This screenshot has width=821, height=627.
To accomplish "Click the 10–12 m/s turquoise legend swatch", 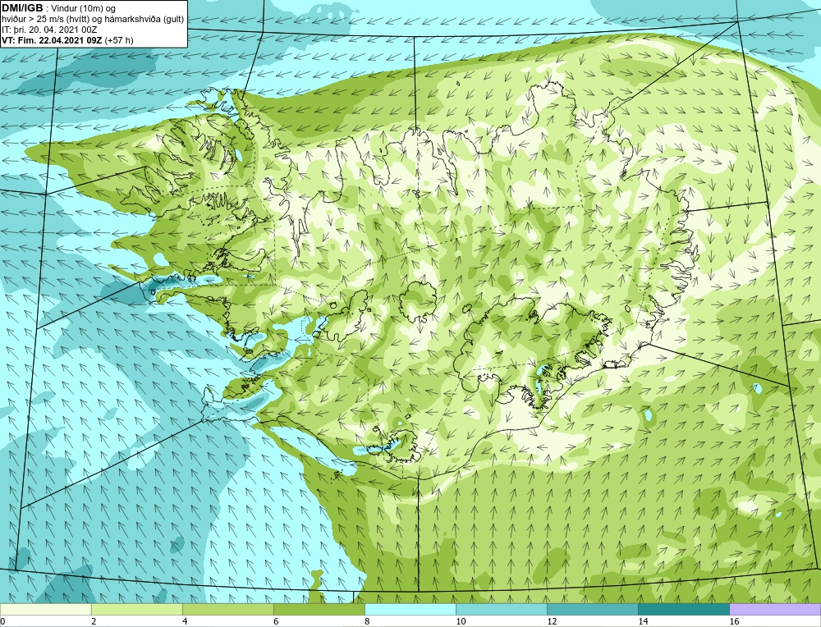I will point(501,610).
